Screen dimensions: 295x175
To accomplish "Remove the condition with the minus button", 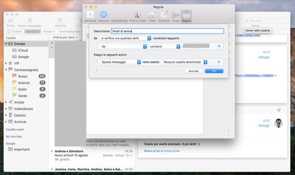I will click(212, 46).
